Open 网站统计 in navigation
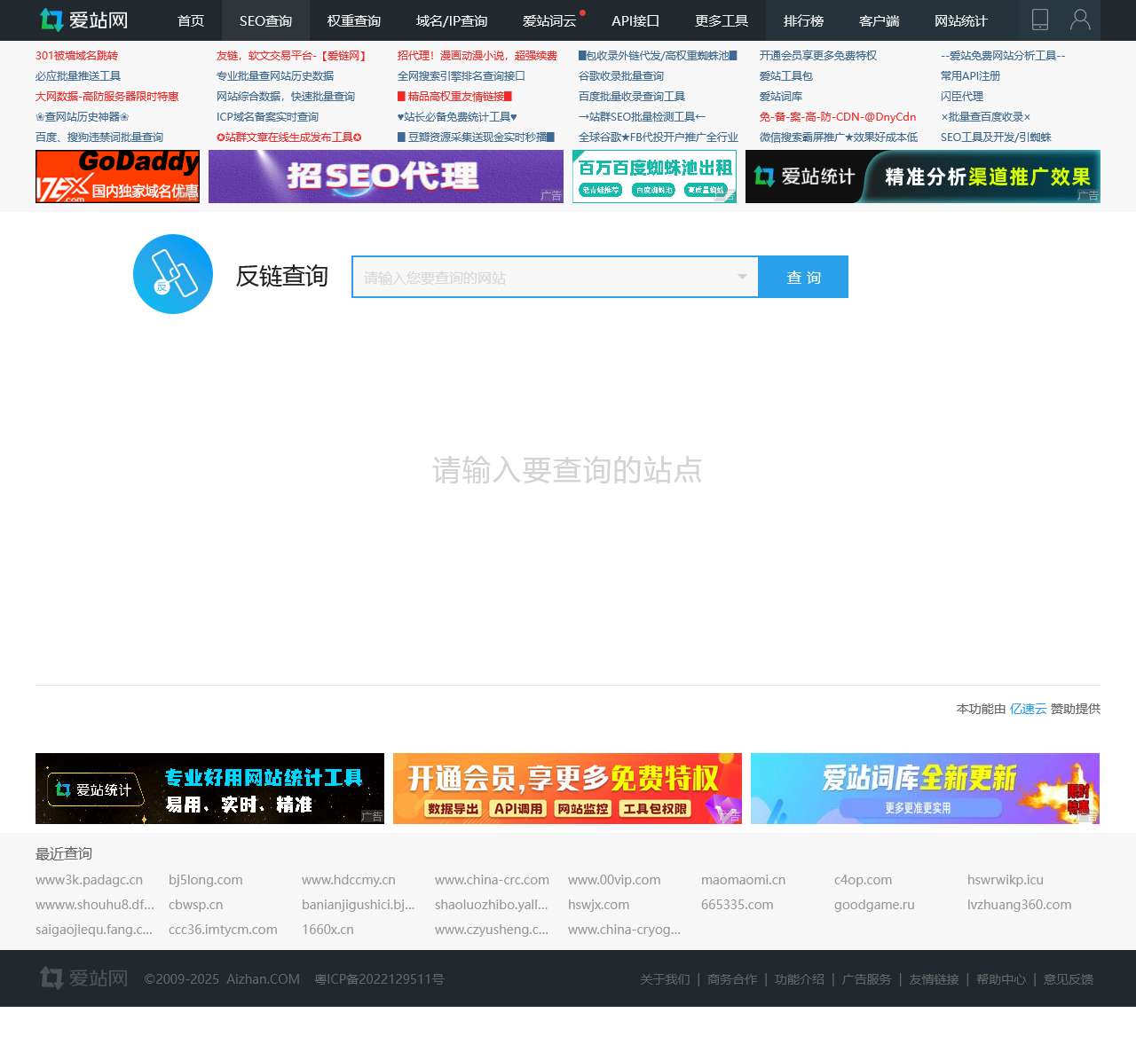Viewport: 1136px width, 1060px height. (961, 20)
